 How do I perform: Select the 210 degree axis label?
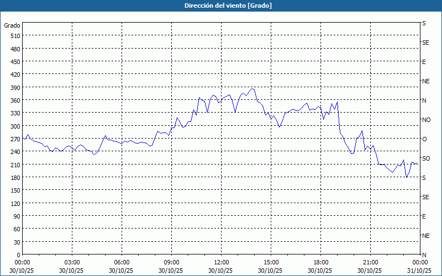coord(16,164)
